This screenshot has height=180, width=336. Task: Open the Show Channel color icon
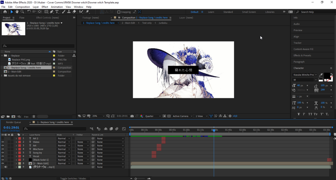pos(141,116)
